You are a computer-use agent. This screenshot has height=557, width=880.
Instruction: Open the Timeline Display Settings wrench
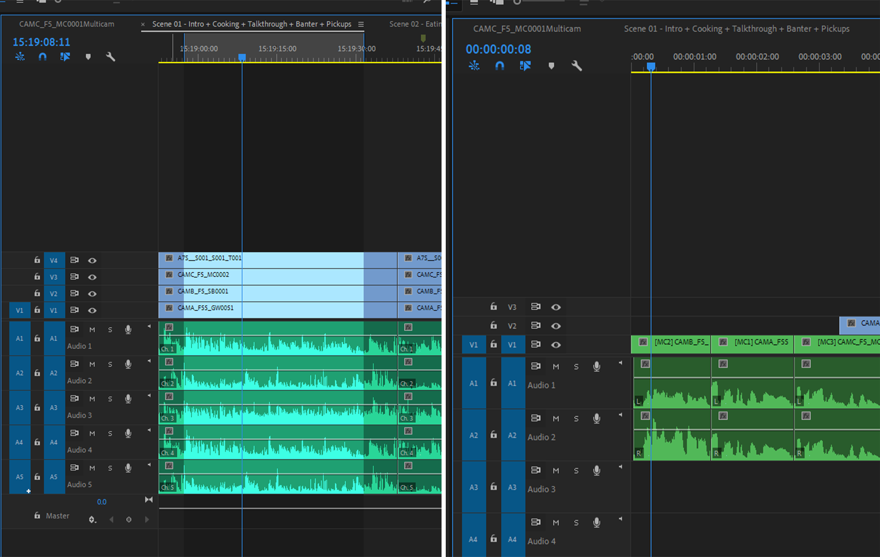110,56
